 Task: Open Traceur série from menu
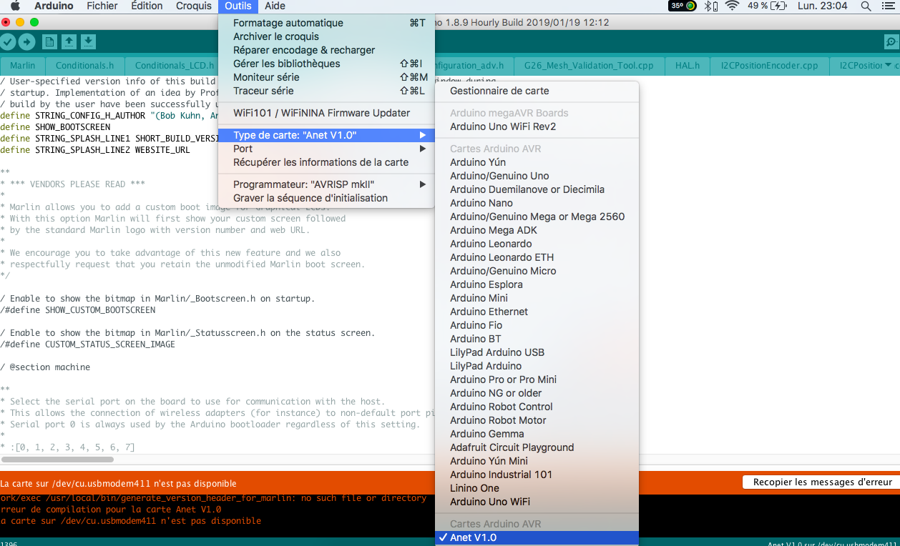click(x=326, y=91)
